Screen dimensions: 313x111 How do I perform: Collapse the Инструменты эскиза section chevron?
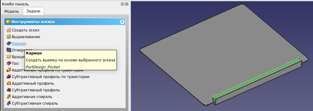point(122,22)
